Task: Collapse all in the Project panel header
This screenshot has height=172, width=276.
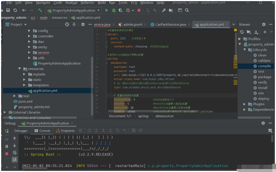Action: tap(74, 25)
